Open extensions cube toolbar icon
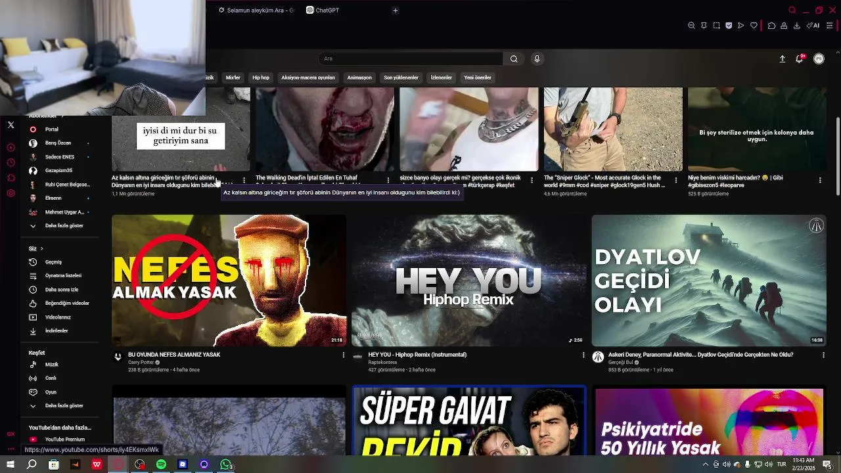This screenshot has width=841, height=473. point(772,26)
